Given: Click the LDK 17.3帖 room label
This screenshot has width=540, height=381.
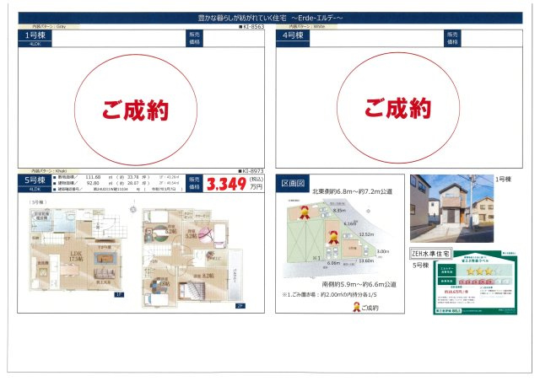Looking at the screenshot, I should coord(76,255).
